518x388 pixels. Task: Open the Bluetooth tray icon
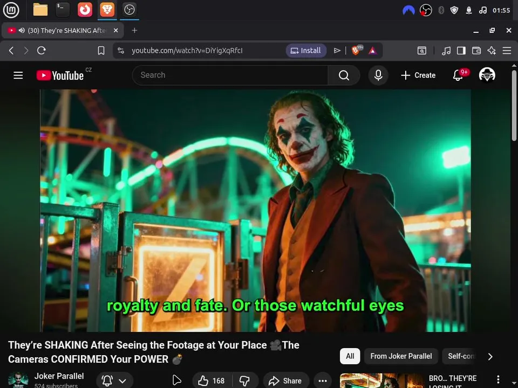[441, 11]
